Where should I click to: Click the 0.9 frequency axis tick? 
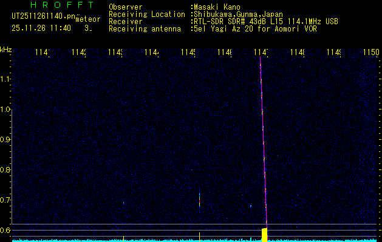click(5, 140)
